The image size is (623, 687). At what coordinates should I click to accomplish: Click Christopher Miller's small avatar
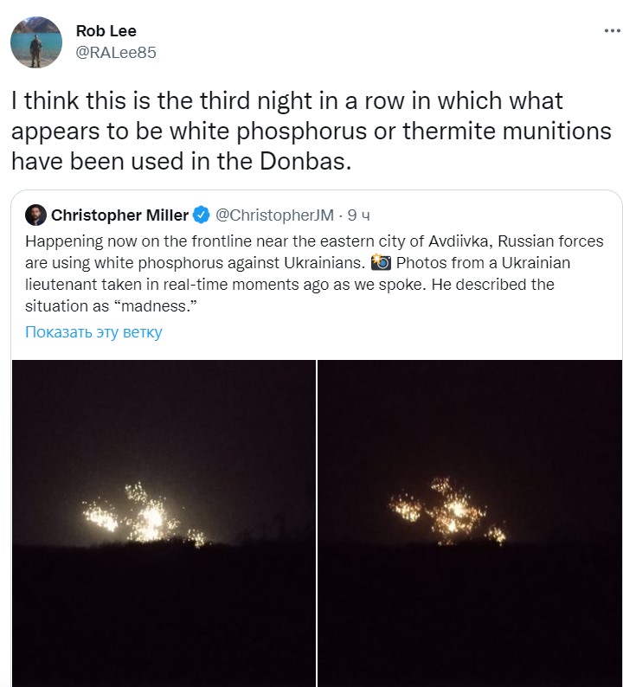[x=35, y=215]
